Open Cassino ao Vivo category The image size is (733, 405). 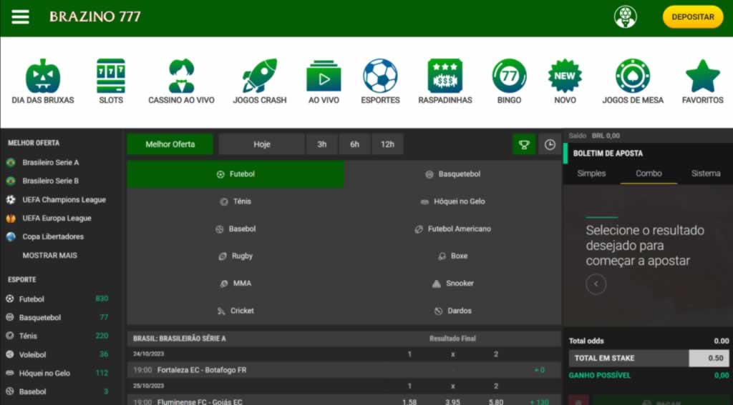pyautogui.click(x=181, y=81)
